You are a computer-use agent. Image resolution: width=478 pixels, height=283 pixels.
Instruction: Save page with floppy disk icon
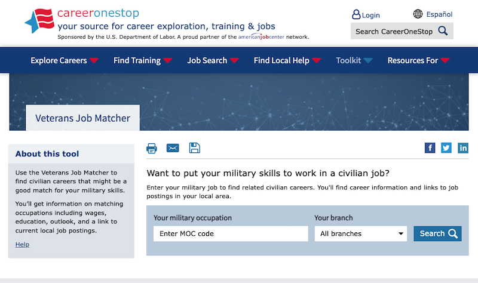195,147
